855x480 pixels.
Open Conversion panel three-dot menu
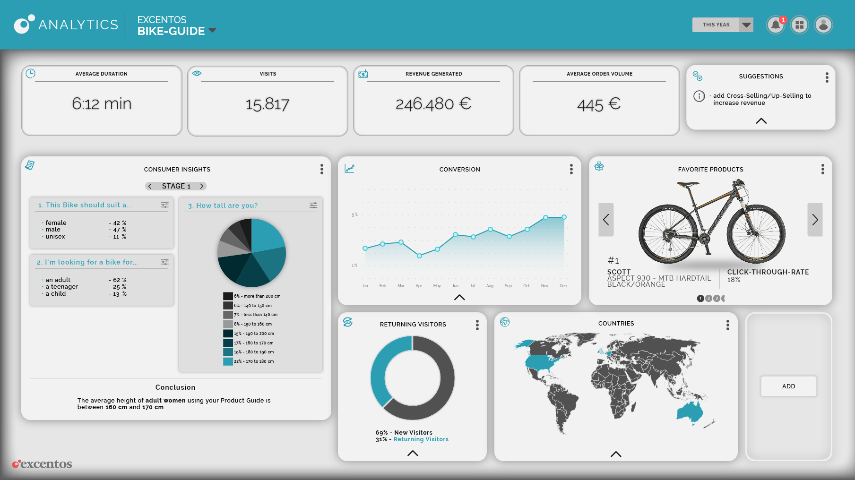coord(571,169)
